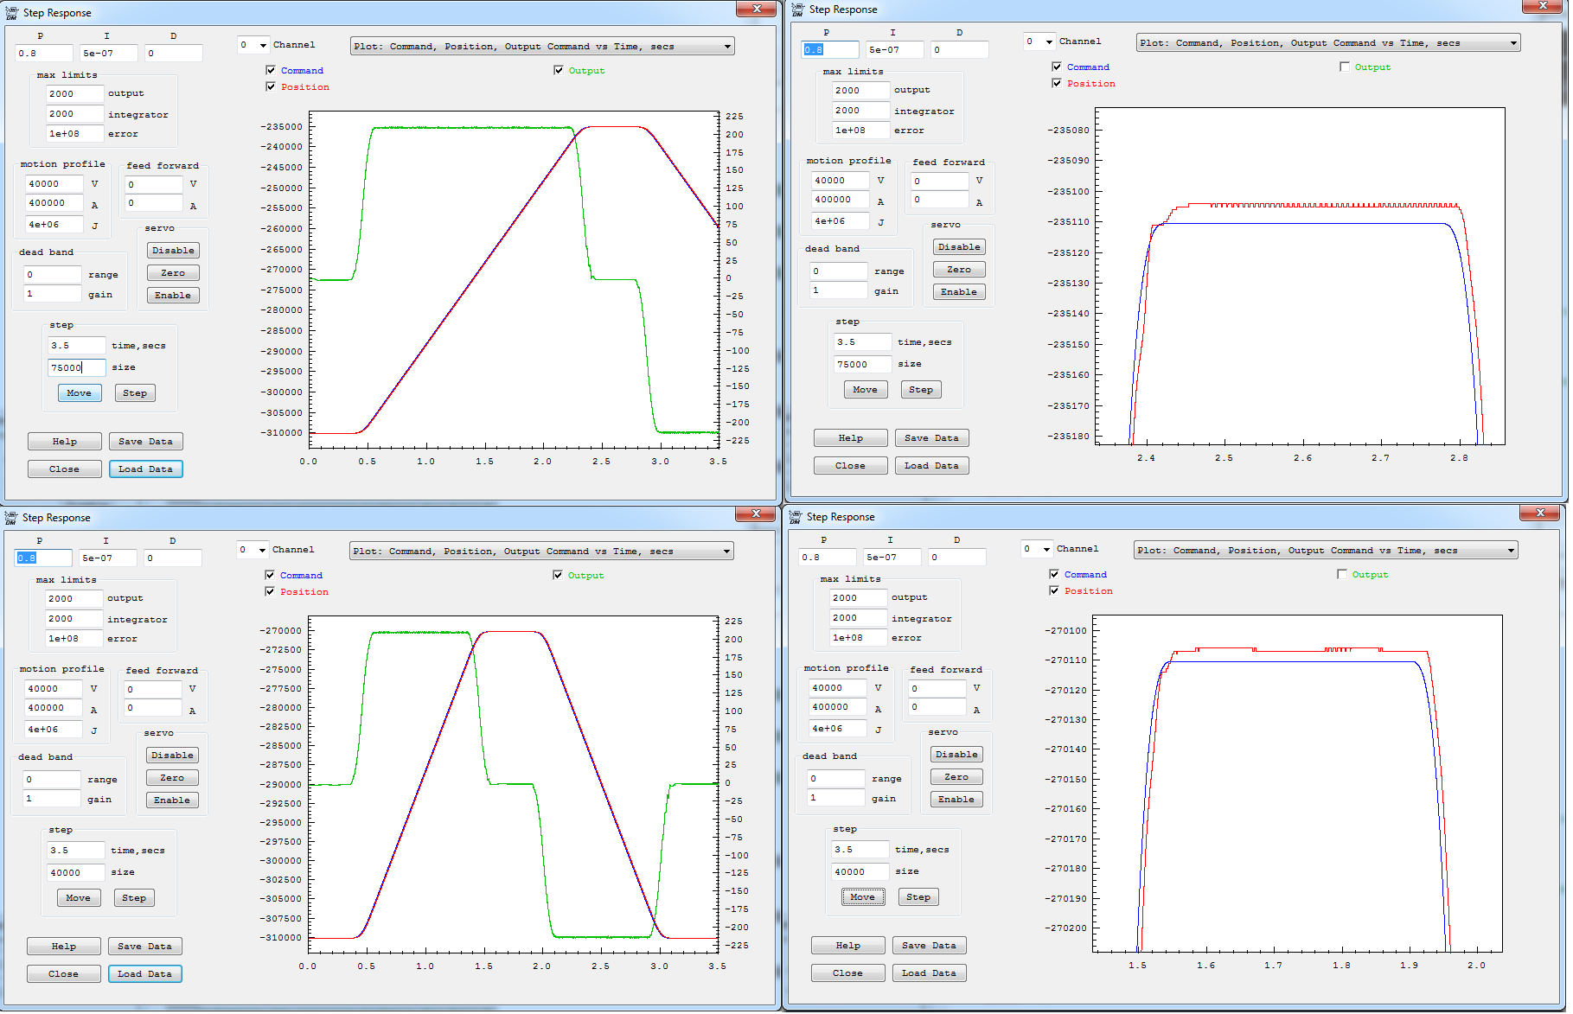The height and width of the screenshot is (1014, 1573).
Task: Click Save Data in the top-right window
Action: tap(931, 438)
